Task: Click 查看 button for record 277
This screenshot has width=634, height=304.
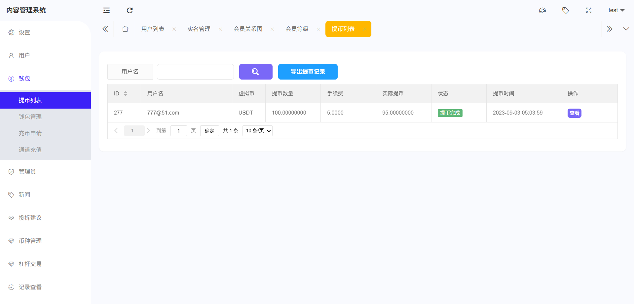Action: 574,113
